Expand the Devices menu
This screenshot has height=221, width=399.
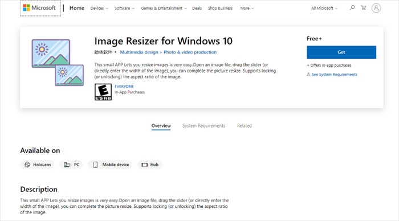click(99, 8)
